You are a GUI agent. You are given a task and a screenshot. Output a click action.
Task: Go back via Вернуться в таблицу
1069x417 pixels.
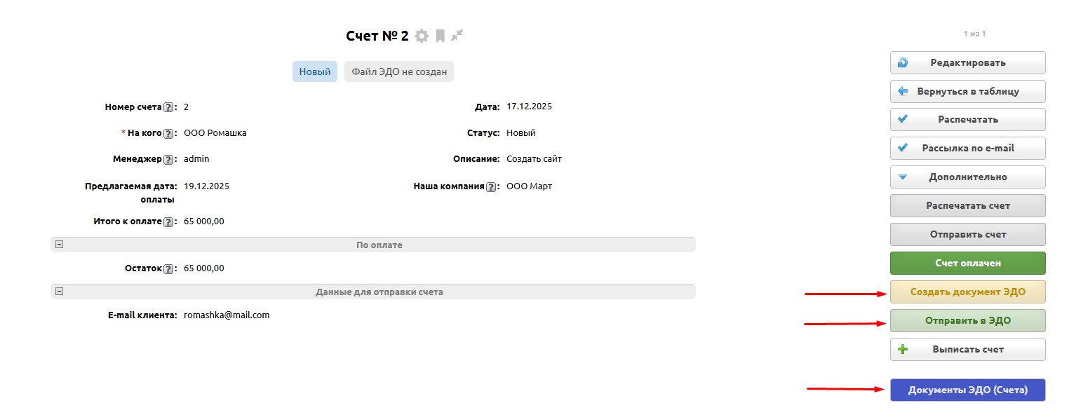(967, 91)
